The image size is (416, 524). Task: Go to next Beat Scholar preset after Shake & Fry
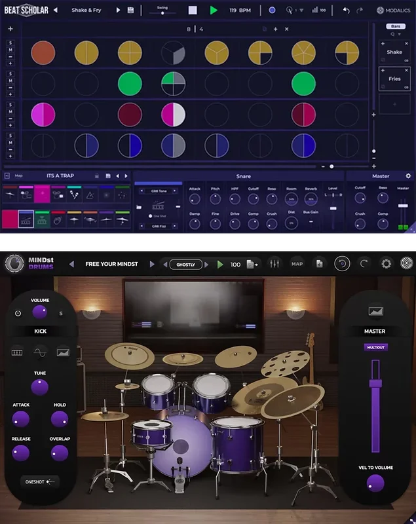click(118, 10)
